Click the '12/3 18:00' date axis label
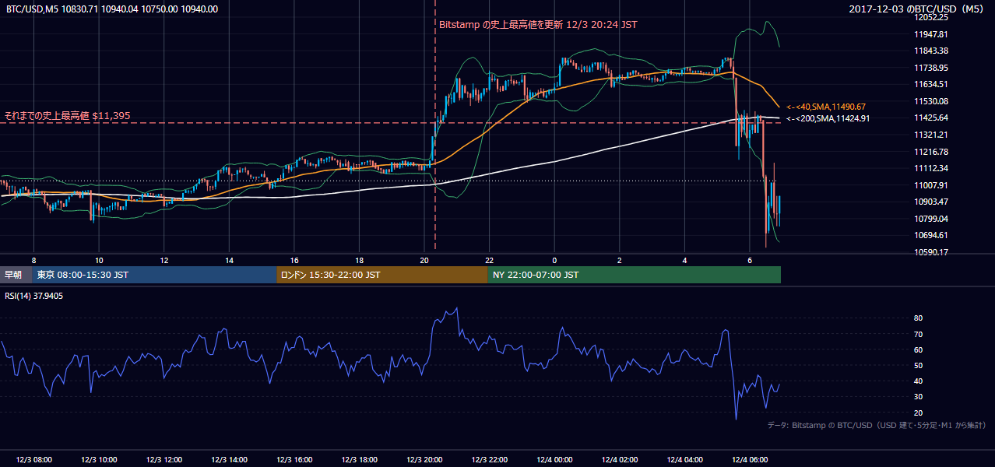Viewport: 995px width, 467px height. [359, 460]
